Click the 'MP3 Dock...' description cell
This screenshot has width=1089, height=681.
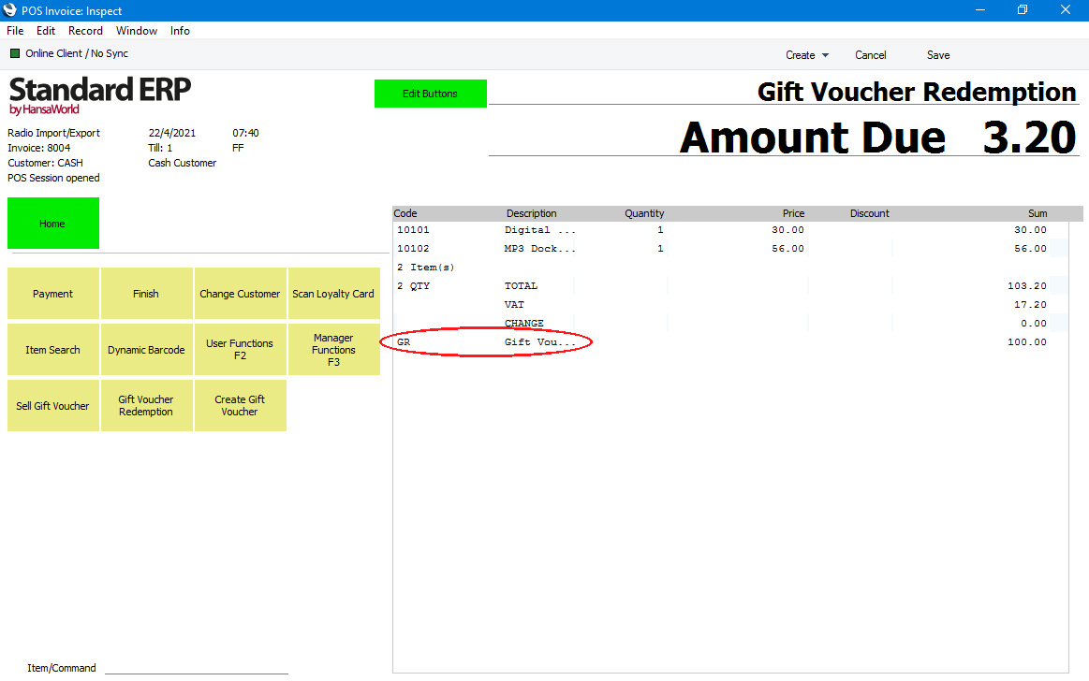pos(539,248)
